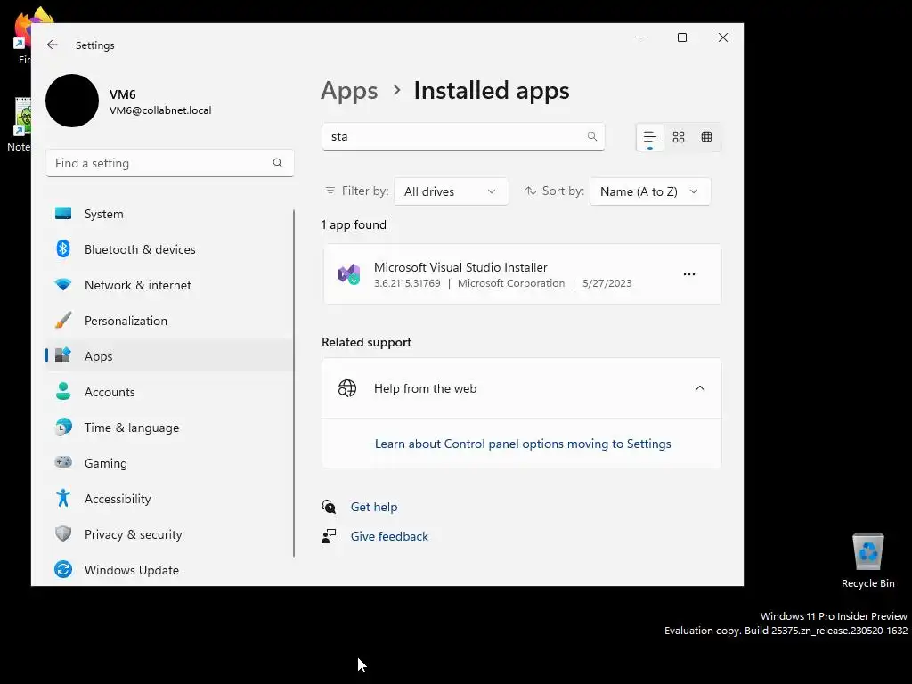Open the Name (A to Z) sort dropdown

tap(650, 191)
